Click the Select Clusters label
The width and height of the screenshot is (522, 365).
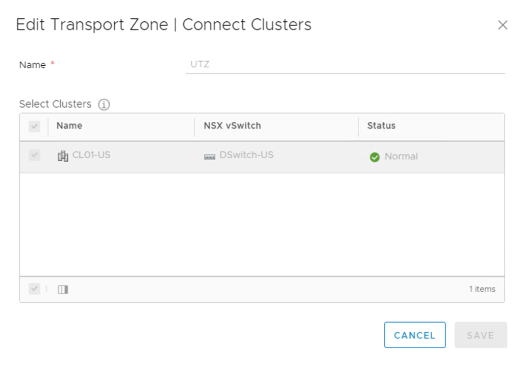tap(55, 104)
